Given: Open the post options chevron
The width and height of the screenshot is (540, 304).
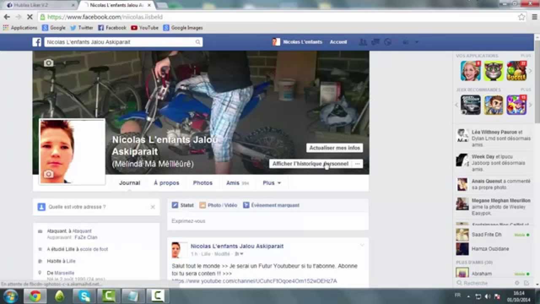Looking at the screenshot, I should point(362,245).
